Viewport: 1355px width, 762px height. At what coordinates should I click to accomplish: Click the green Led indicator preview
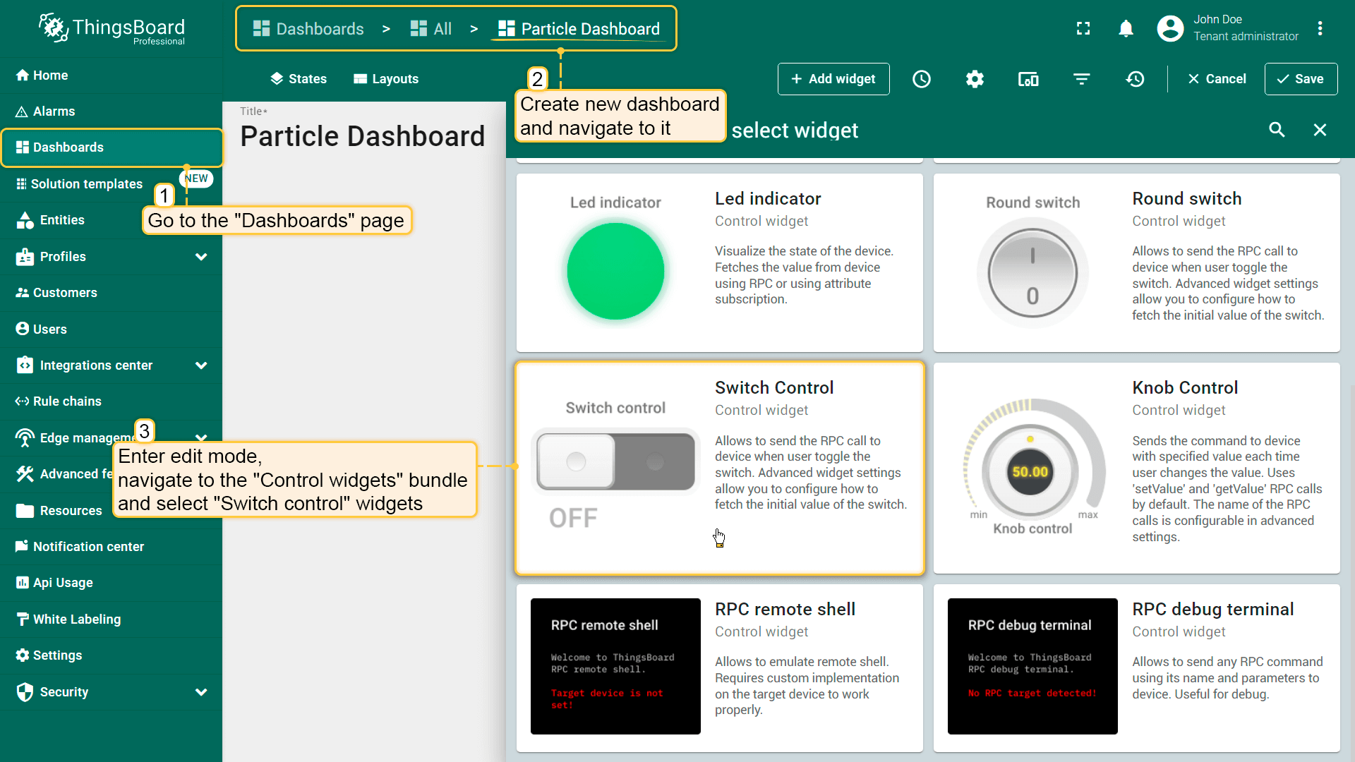coord(615,272)
